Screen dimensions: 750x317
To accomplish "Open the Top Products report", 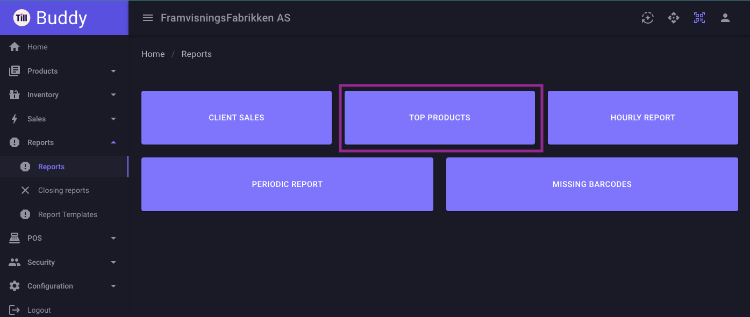I will point(440,118).
